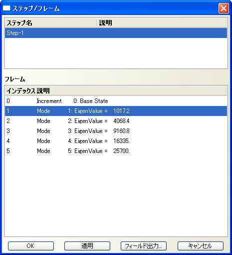Select Mode 5 EigenValue 25700 frame
This screenshot has height=255, width=232.
tap(116, 151)
